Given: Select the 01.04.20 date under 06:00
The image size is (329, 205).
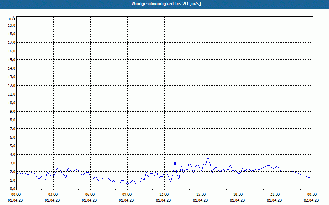Looking at the screenshot, I should (89, 200).
